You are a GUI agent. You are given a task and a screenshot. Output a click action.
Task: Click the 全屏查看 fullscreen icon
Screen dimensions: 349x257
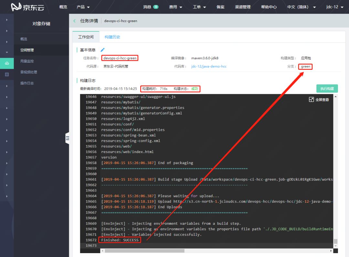(x=312, y=99)
